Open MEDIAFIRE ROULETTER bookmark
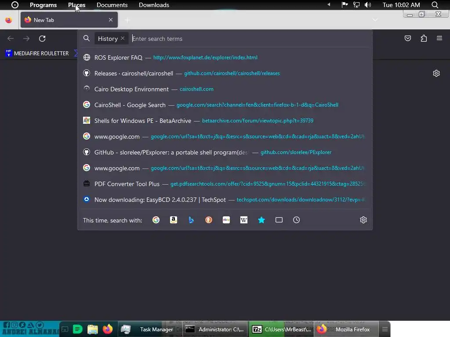 (x=37, y=53)
